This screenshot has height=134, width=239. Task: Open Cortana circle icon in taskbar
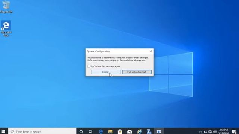tap(81, 131)
